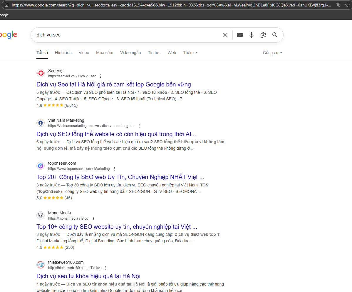Image resolution: width=352 pixels, height=292 pixels.
Task: Search by image with the camera lens icon
Action: [263, 35]
